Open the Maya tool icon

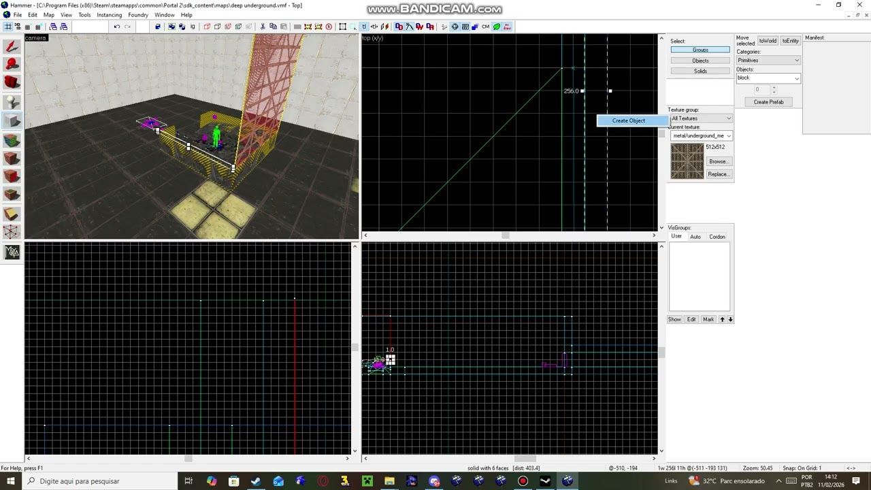[12, 252]
